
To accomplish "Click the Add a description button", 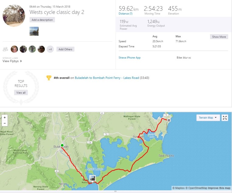I will pos(42,20).
